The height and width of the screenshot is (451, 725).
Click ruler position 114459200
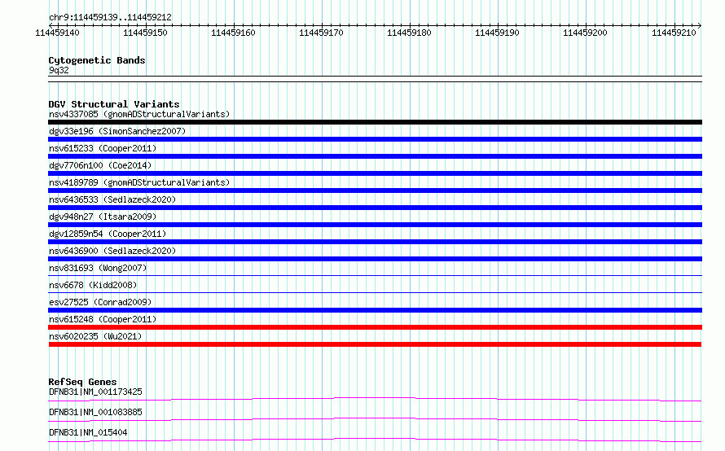coord(585,33)
